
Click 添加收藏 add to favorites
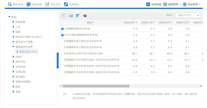pos(154,4)
